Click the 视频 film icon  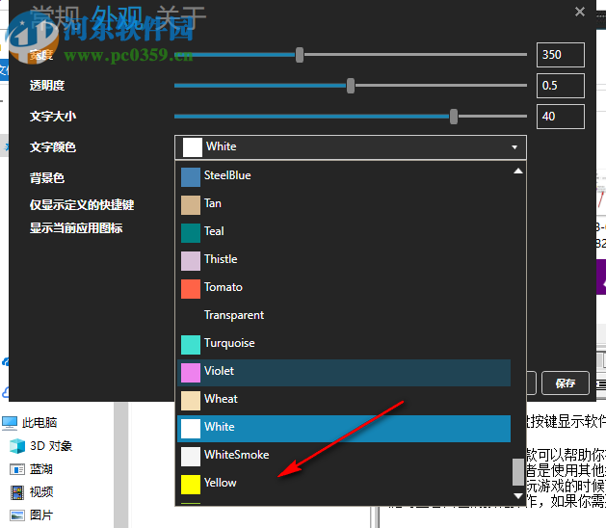coord(17,492)
